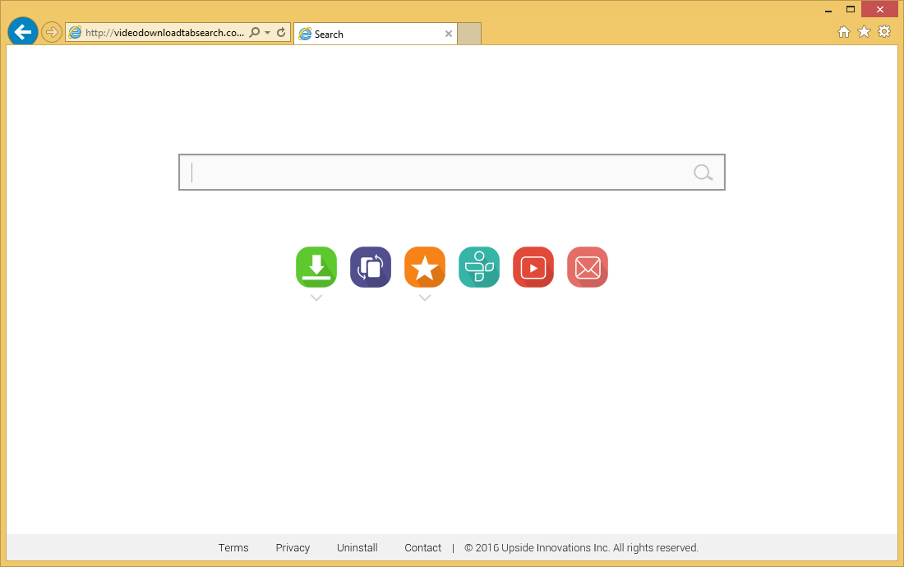This screenshot has width=904, height=567.
Task: Open the Uninstall link in the footer
Action: 357,547
